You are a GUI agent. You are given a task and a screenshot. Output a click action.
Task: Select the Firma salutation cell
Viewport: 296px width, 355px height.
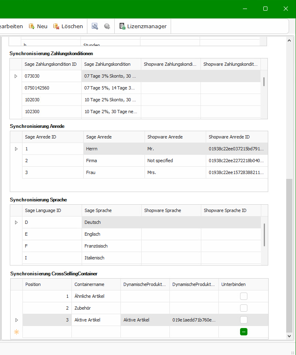[x=114, y=161]
